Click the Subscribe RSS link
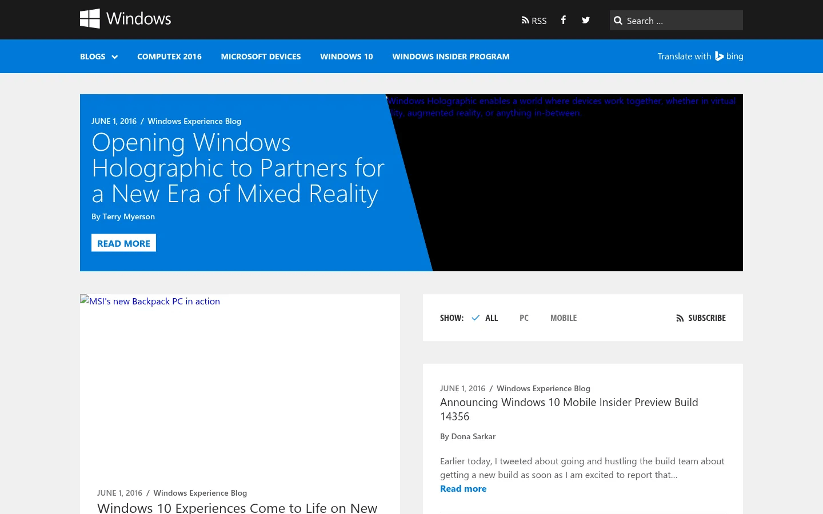 tap(701, 318)
